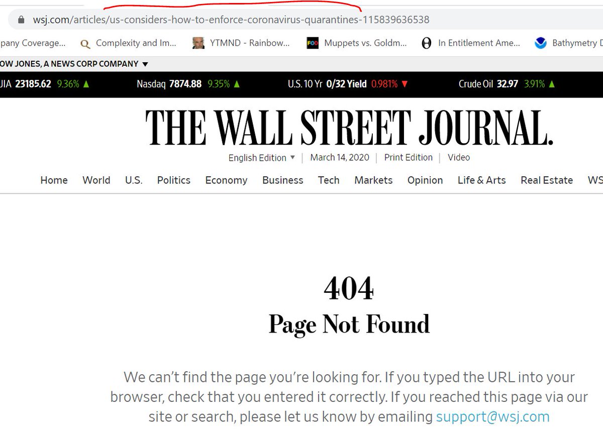Open the Real Estate section

547,180
